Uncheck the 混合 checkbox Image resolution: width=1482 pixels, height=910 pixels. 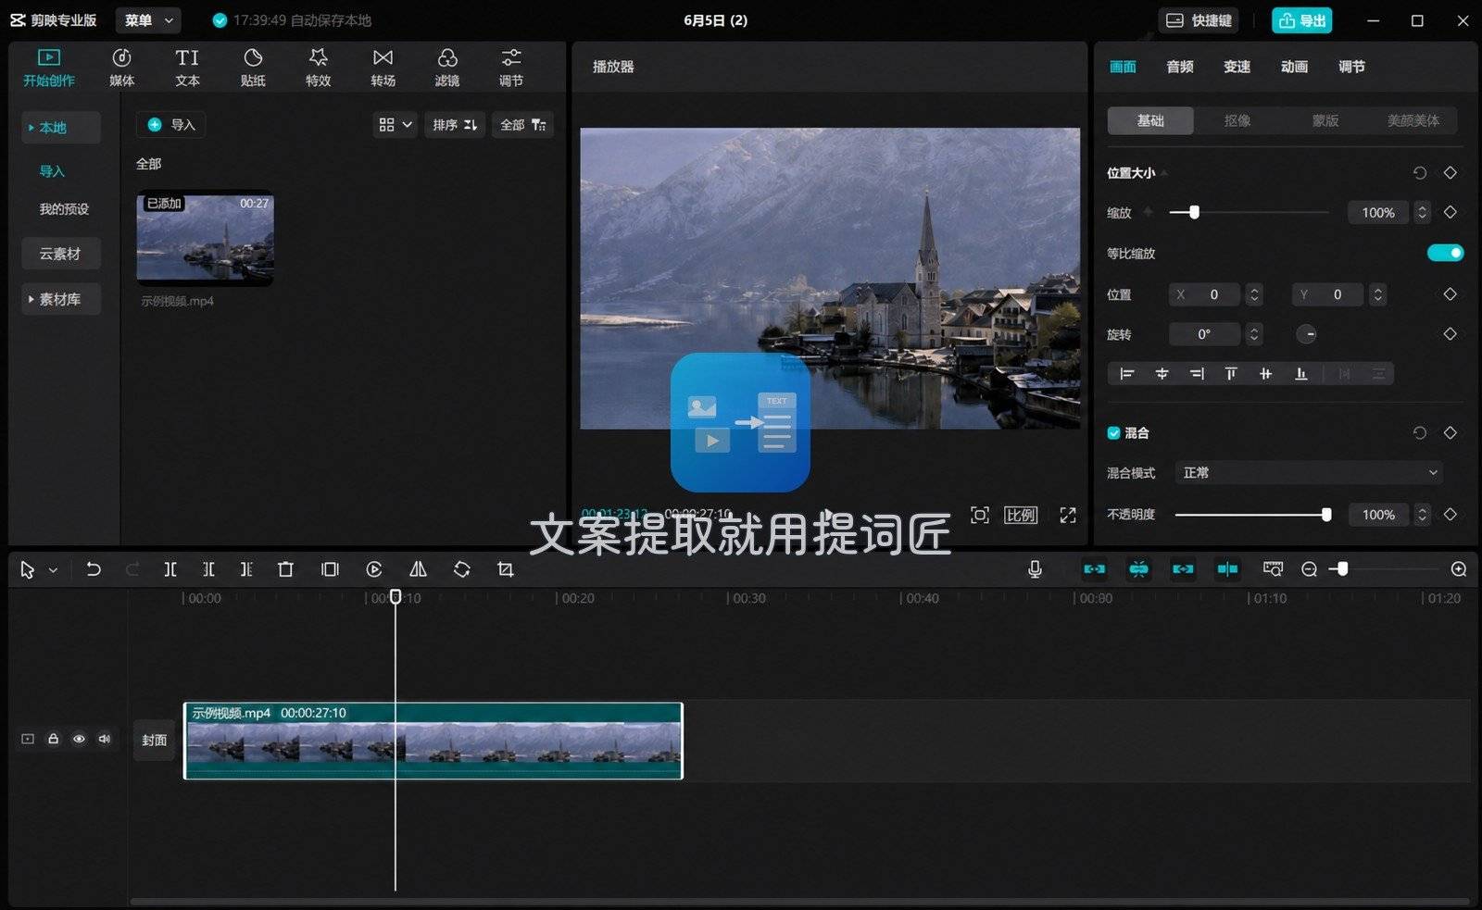pyautogui.click(x=1113, y=432)
